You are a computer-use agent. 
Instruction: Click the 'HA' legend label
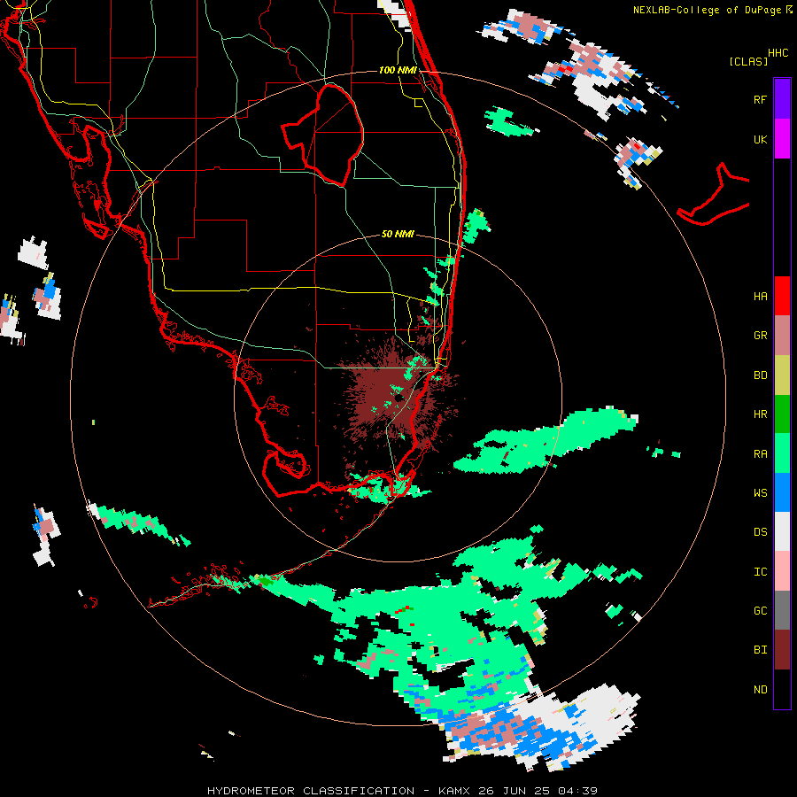[x=760, y=297]
